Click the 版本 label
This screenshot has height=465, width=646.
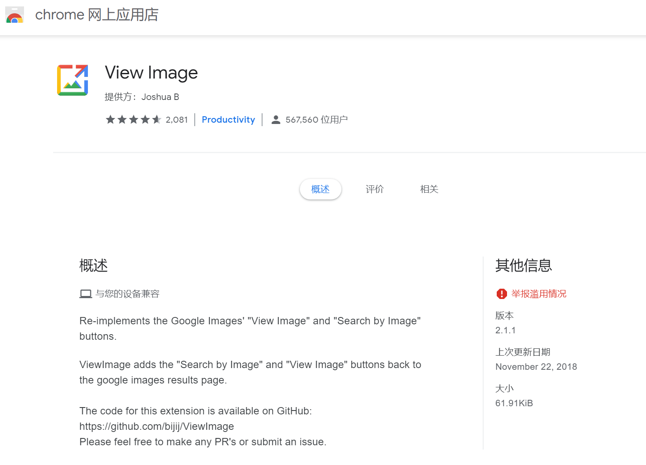tap(504, 316)
